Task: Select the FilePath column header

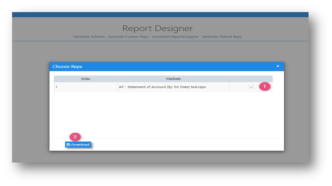Action: [173, 79]
